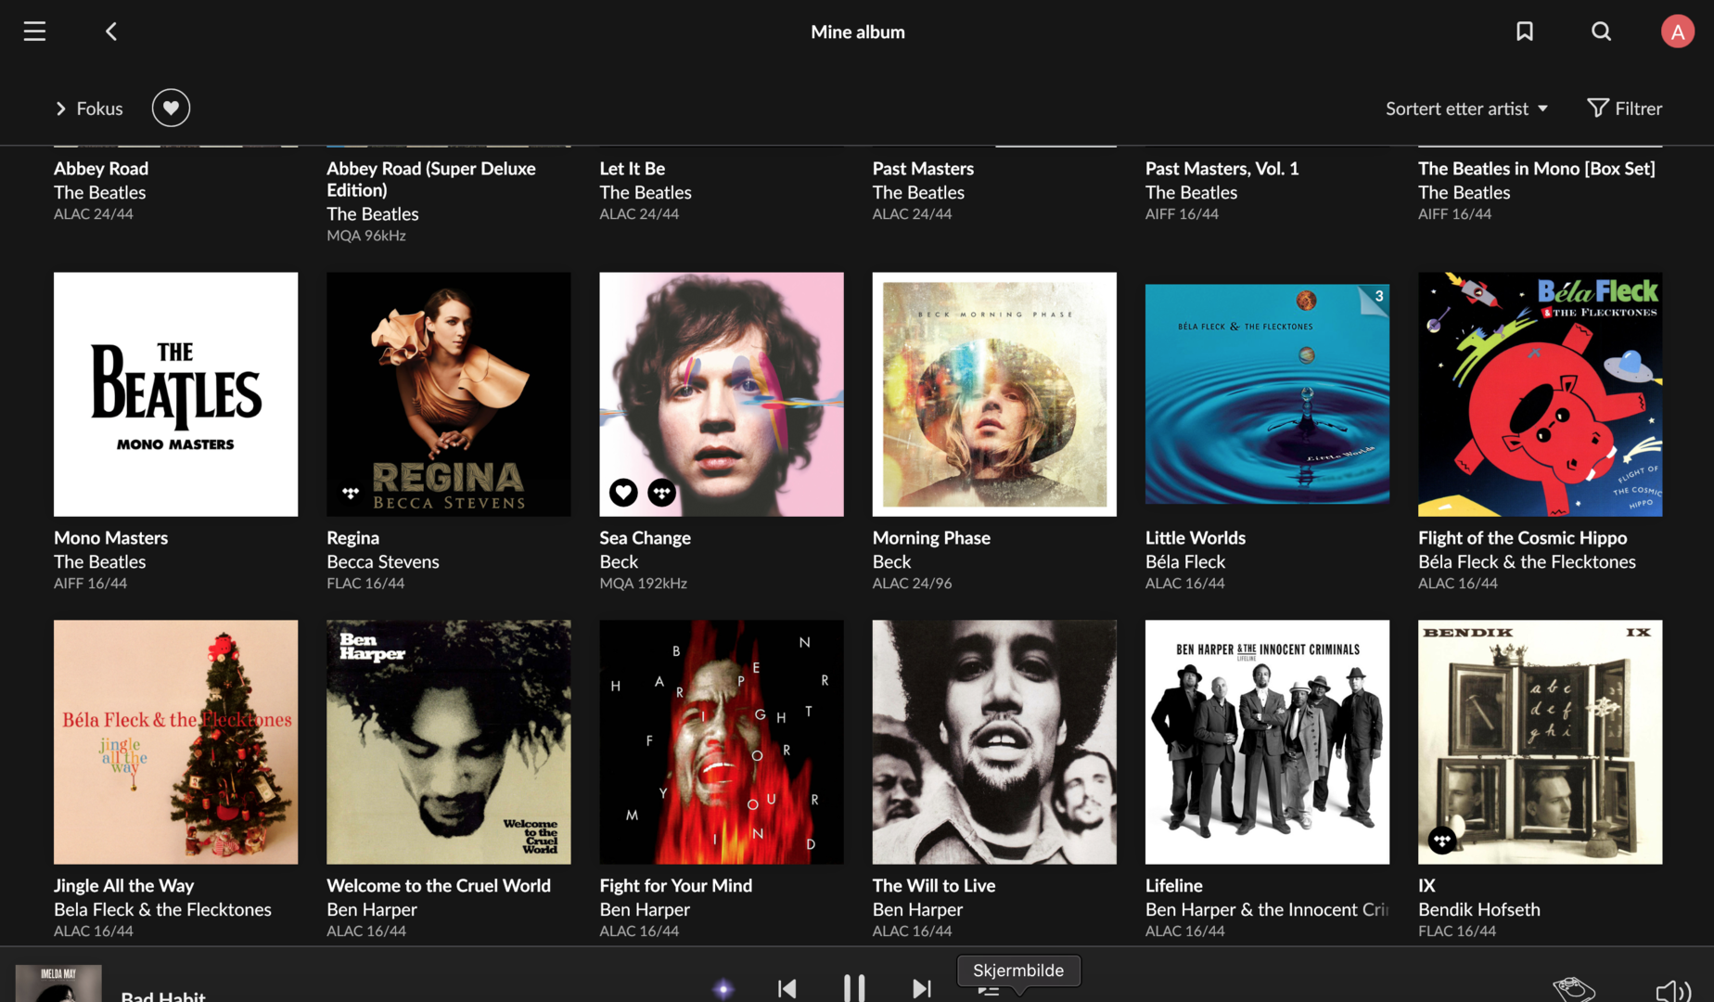
Task: Click the MQA 192kHz format label
Action: 644,584
